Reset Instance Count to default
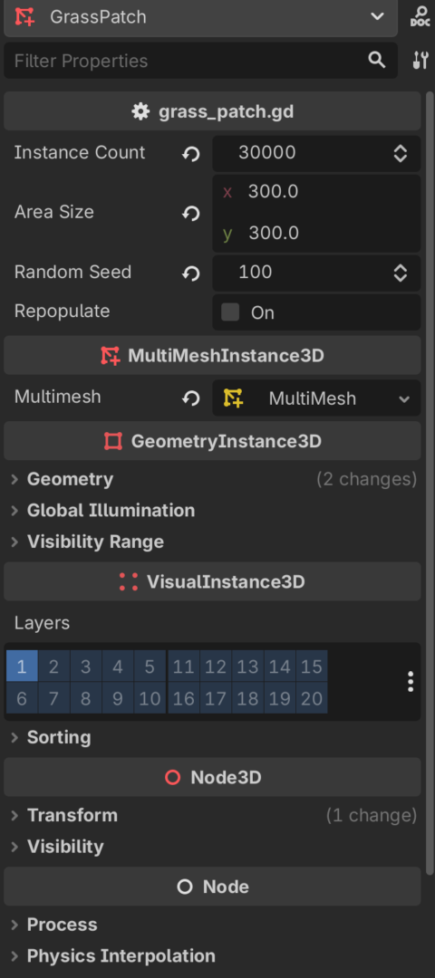Screen dimensions: 435x978 coord(191,153)
